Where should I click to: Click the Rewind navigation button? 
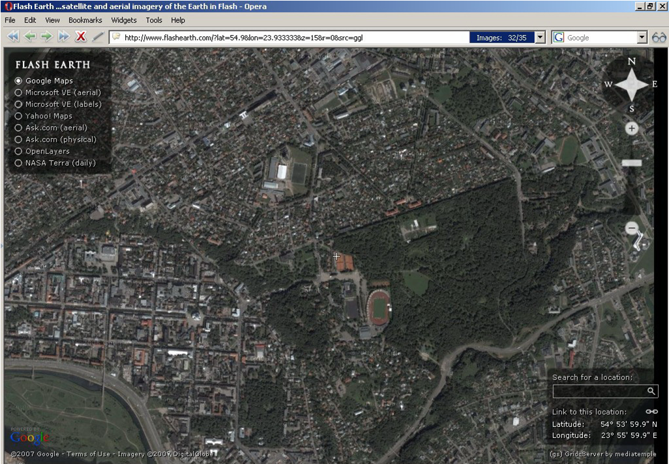coord(12,37)
